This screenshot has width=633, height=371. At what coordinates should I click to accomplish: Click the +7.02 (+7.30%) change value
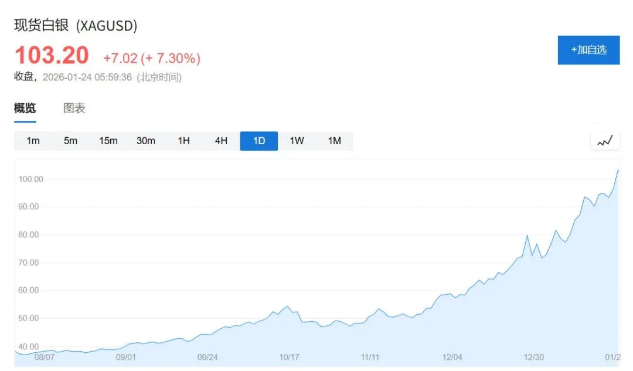(152, 58)
